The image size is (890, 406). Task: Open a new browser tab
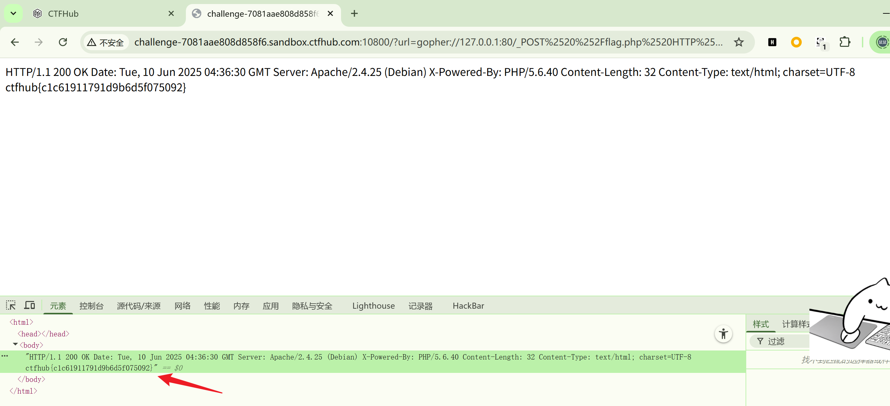[x=354, y=13]
